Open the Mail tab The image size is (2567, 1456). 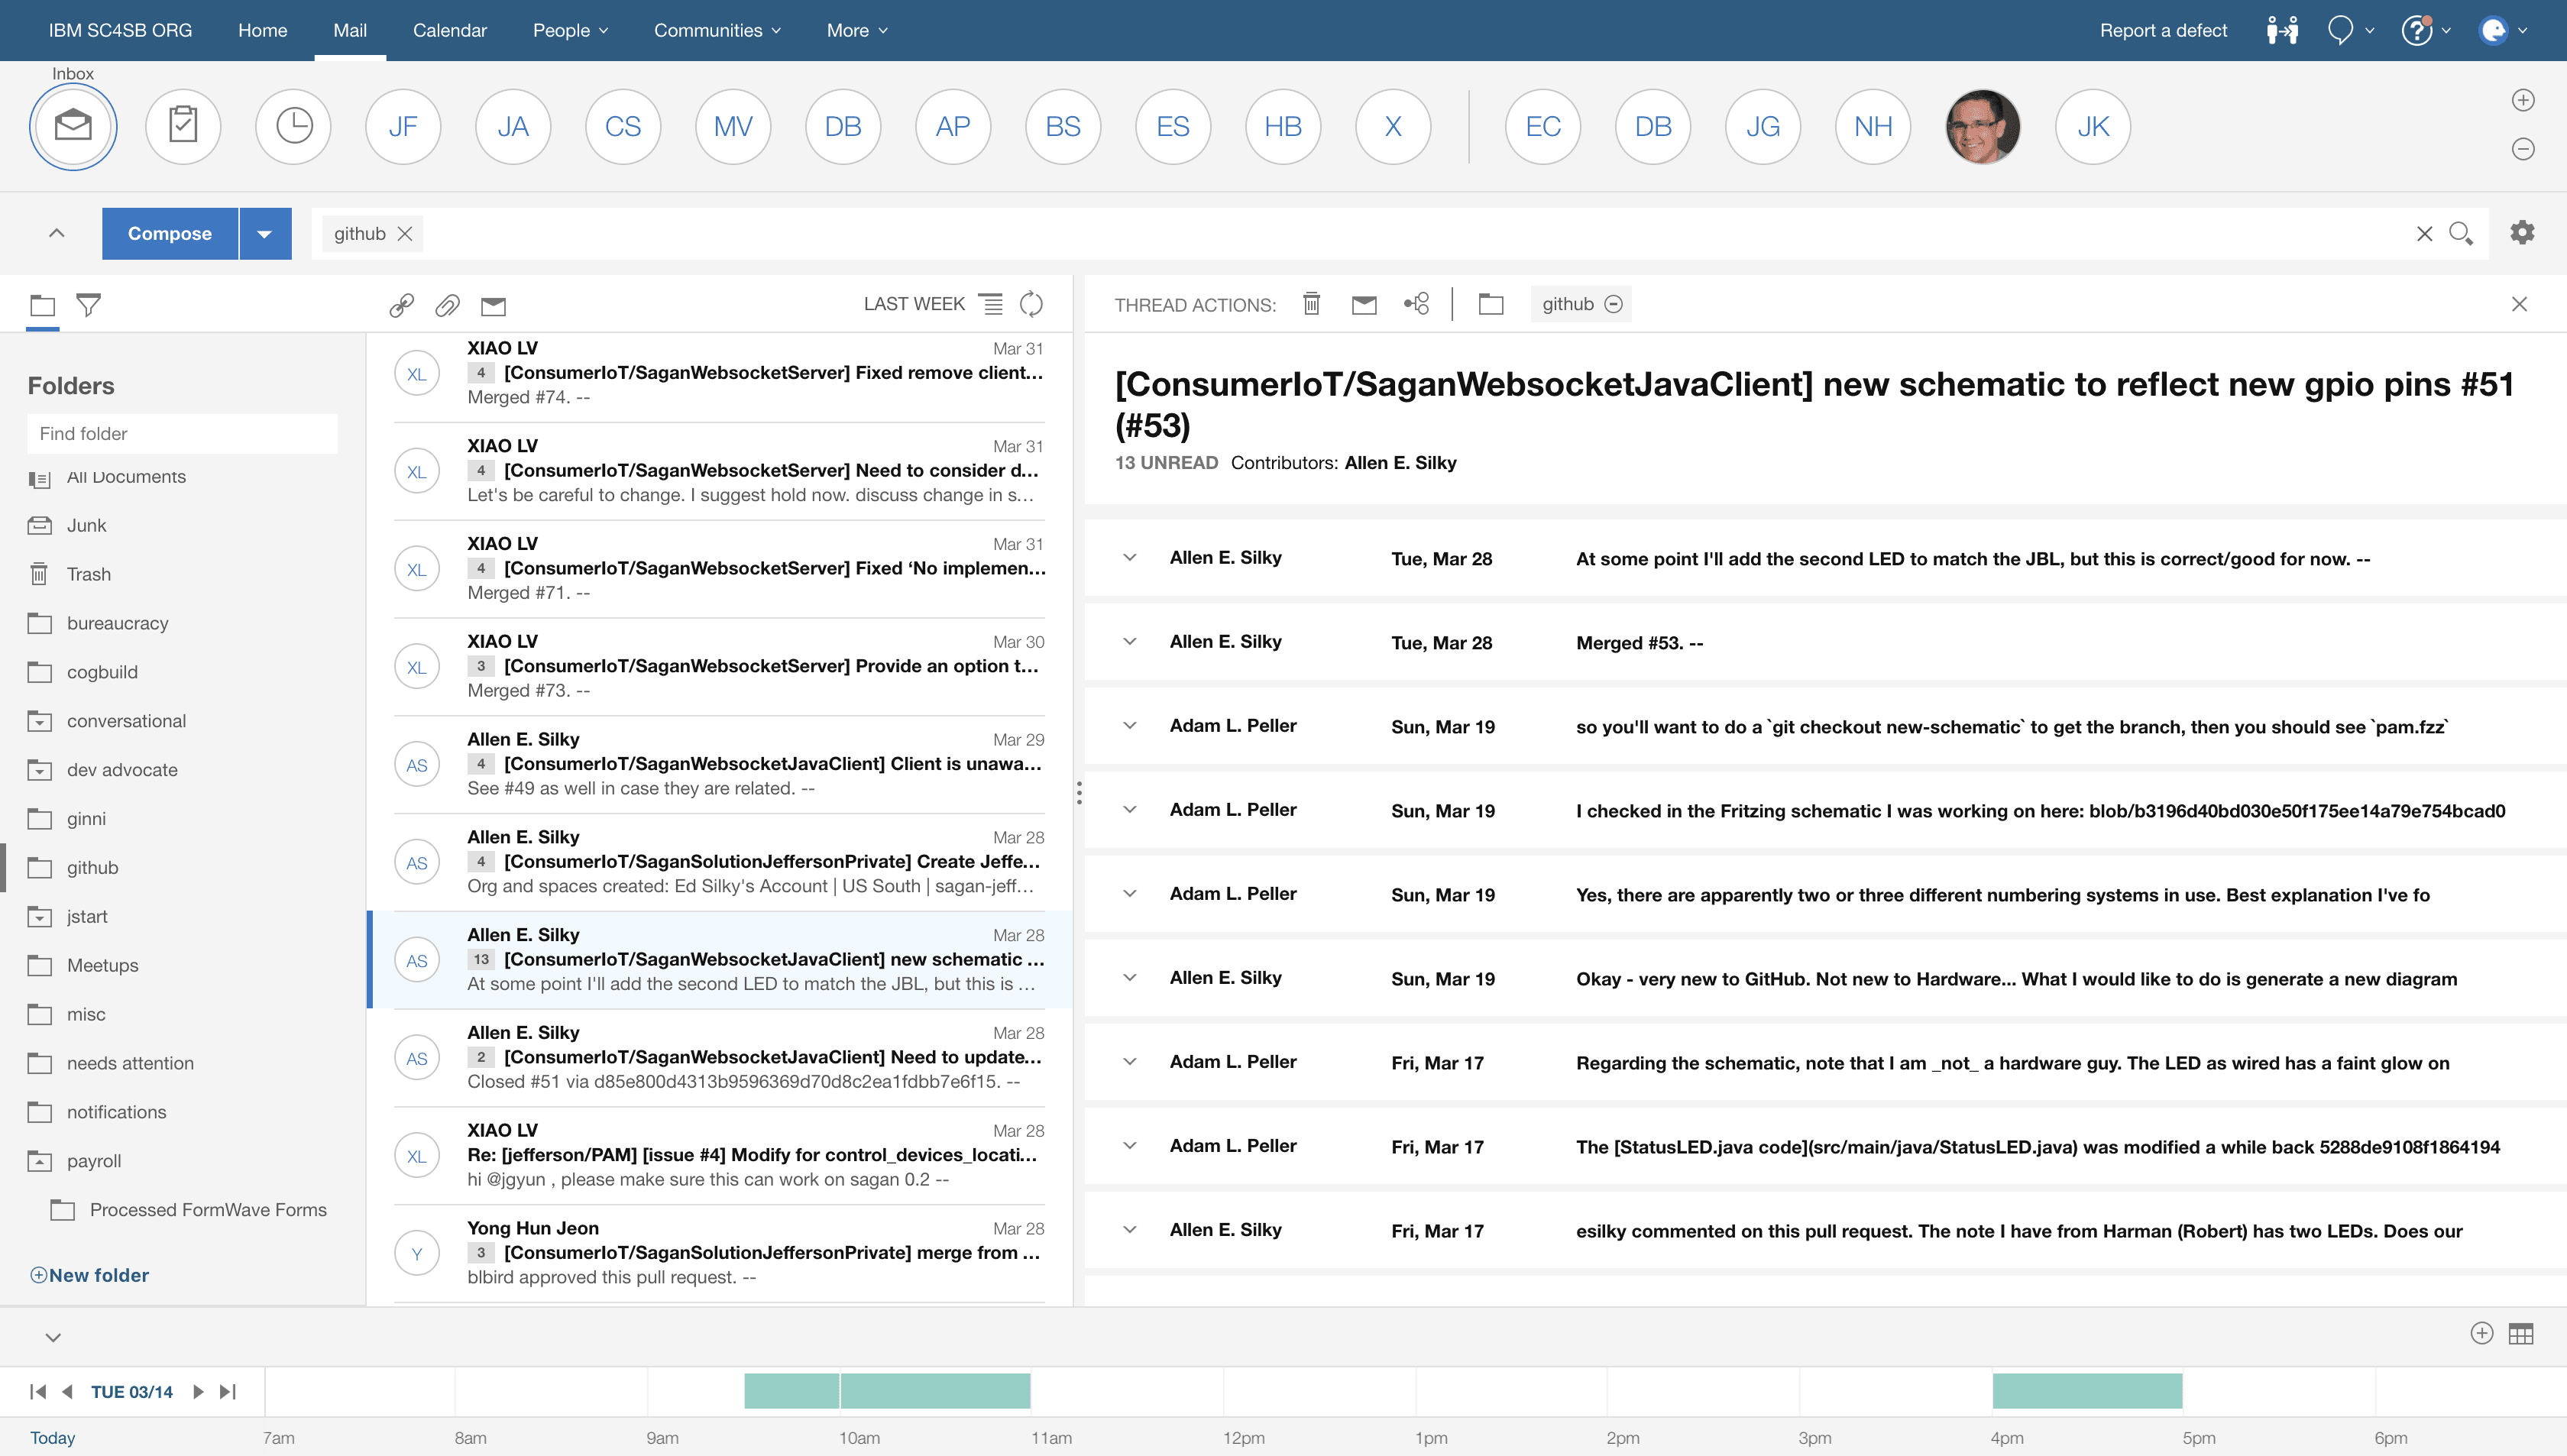[350, 30]
